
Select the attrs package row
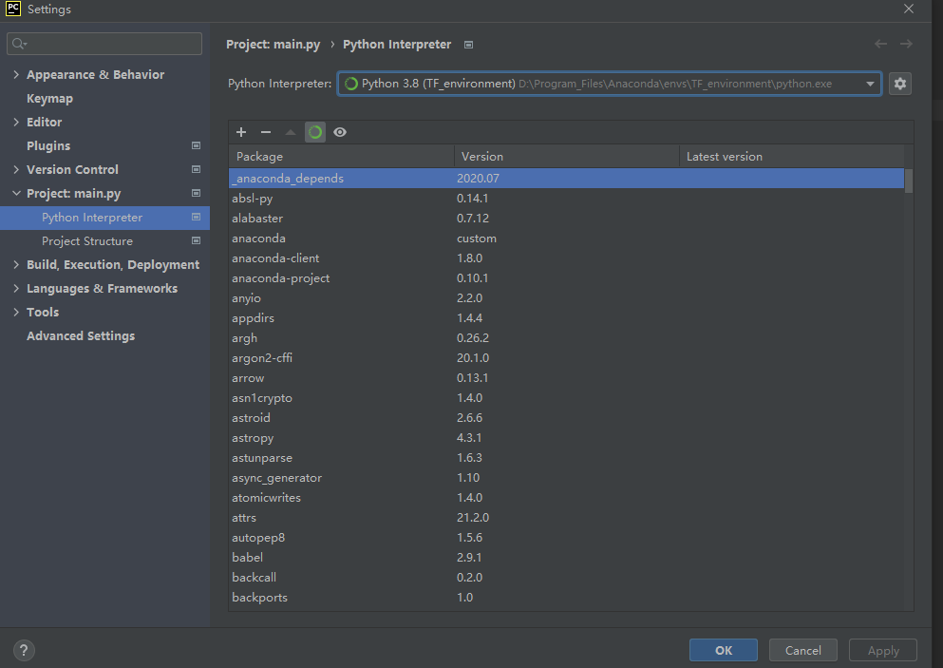click(567, 518)
